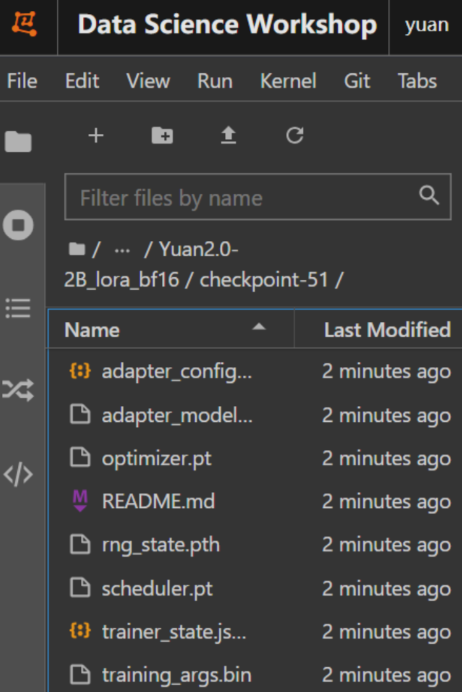462x692 pixels.
Task: Select the scheduler.pt file name
Action: [157, 588]
